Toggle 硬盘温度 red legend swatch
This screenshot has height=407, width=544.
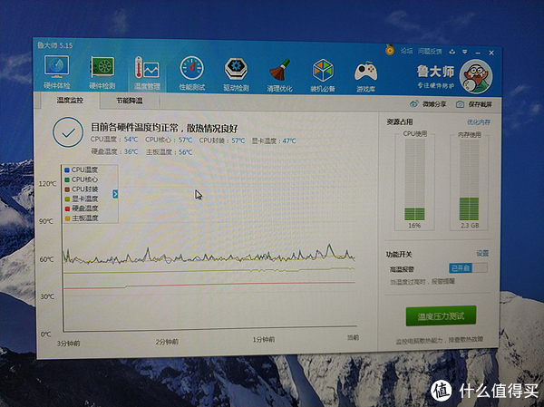67,208
